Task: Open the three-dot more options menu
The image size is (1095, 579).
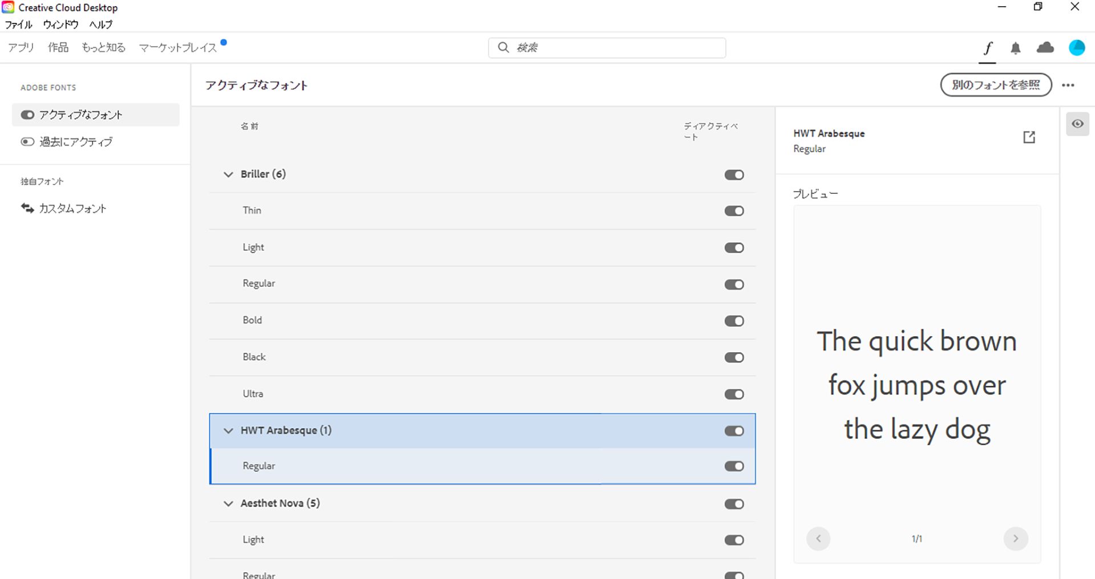Action: point(1068,85)
